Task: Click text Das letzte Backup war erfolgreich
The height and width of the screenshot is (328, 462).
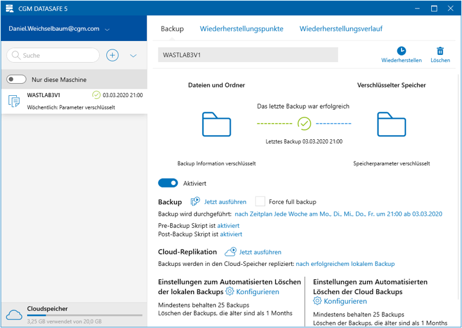Action: [x=303, y=106]
